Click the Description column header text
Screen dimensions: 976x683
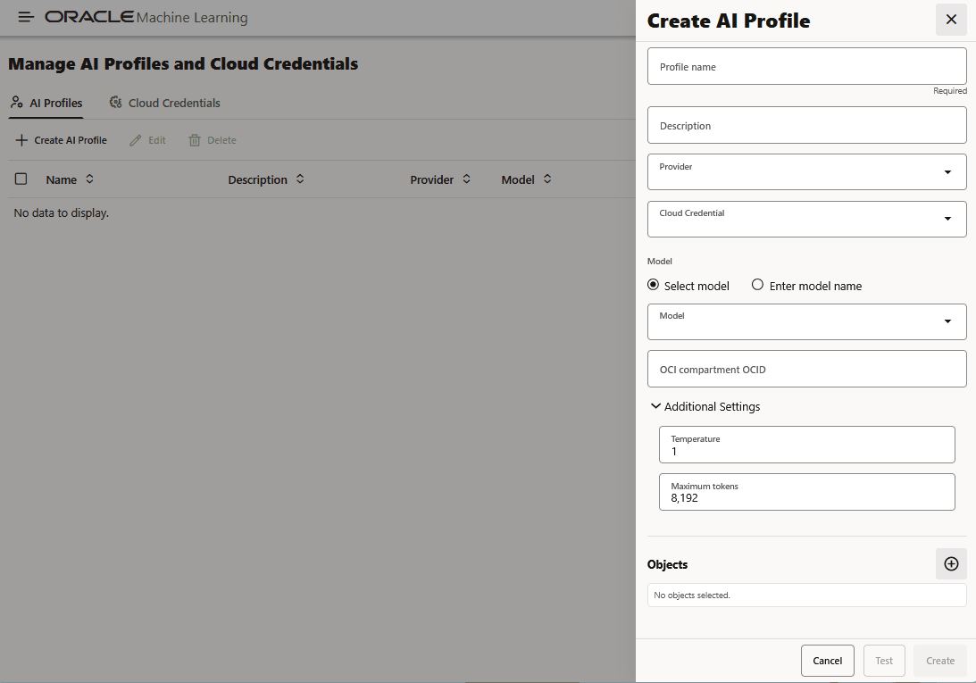tap(258, 179)
